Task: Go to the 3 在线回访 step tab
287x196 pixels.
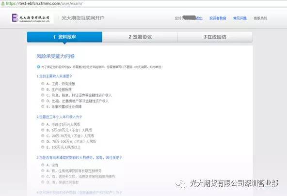Action: point(215,37)
